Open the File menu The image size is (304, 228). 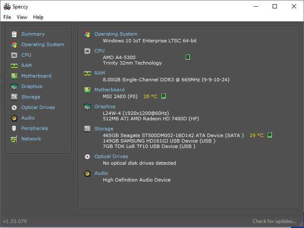7,17
